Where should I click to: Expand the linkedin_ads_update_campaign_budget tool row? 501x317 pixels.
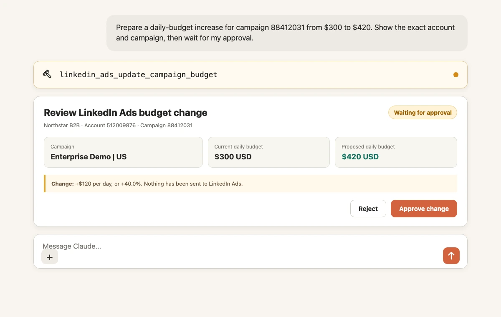[x=250, y=75]
